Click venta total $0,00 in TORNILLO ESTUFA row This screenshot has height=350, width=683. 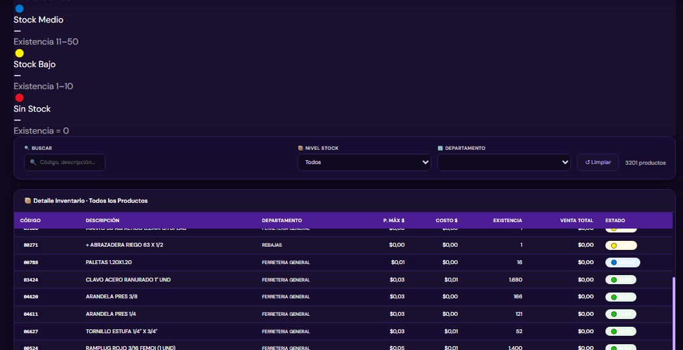(x=586, y=331)
